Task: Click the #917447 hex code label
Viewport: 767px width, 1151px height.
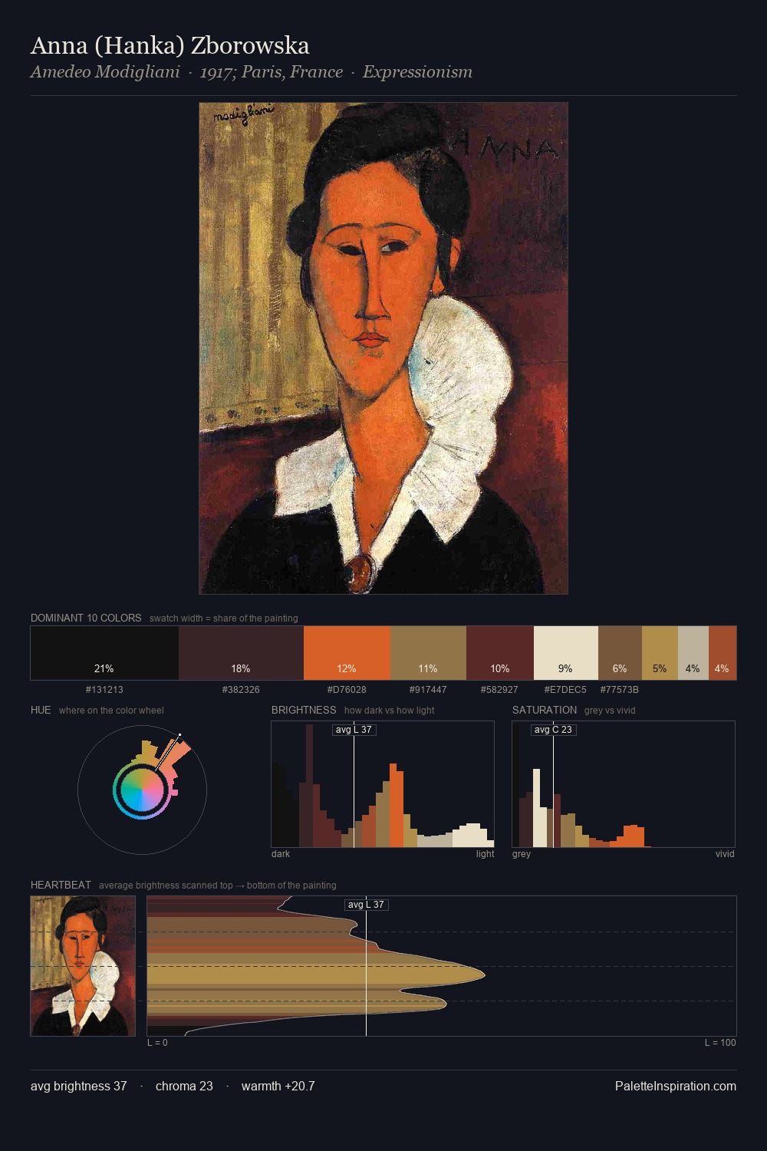Action: coord(428,689)
